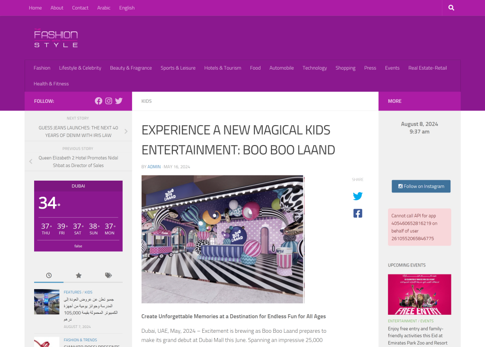Go to previous story chevron arrow
485x347 pixels.
pos(31,161)
